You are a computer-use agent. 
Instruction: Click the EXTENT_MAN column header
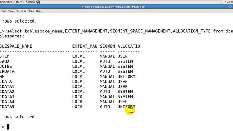[x=85, y=46]
